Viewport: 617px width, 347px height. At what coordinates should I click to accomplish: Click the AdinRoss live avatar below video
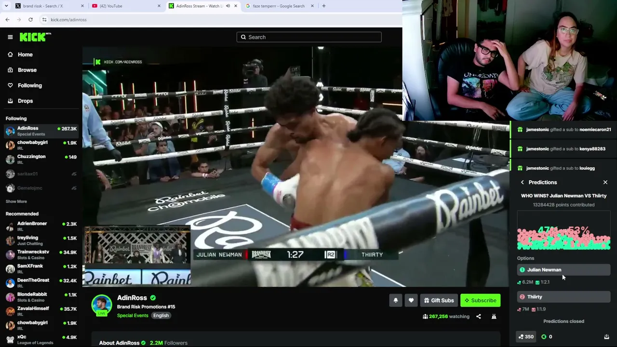(x=102, y=306)
